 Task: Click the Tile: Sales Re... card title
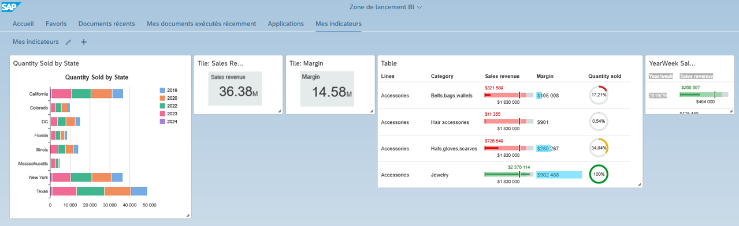pyautogui.click(x=220, y=63)
